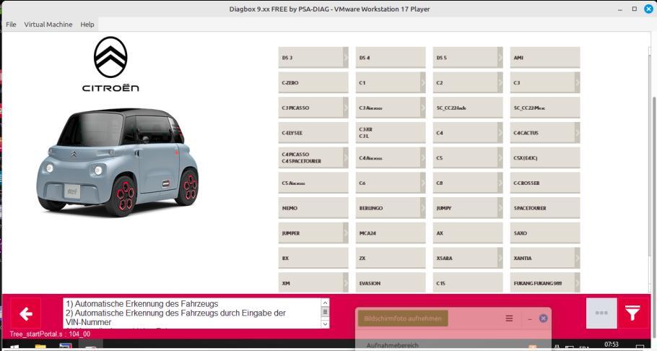The image size is (657, 351).
Task: Choose the C5X(E43C) vehicle
Action: coord(545,157)
